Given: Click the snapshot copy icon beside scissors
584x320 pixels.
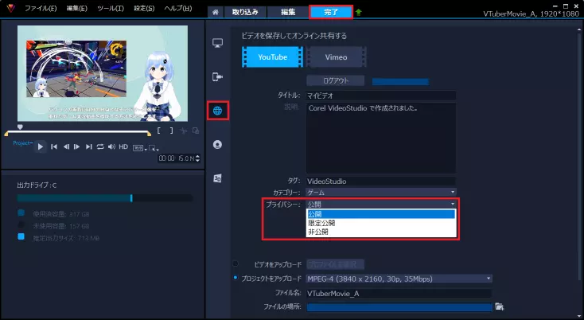Looking at the screenshot, I should pyautogui.click(x=196, y=131).
